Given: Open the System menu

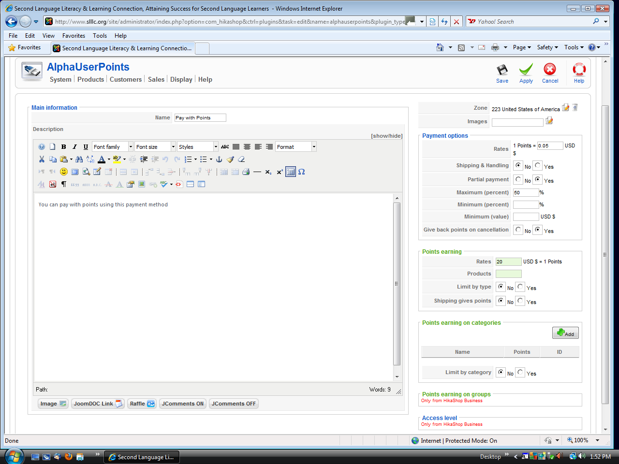Looking at the screenshot, I should point(60,80).
